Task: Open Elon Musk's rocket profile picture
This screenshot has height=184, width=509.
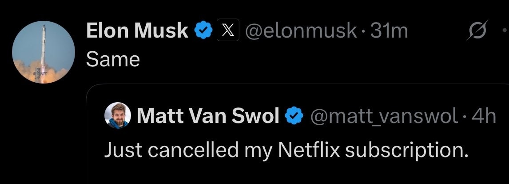Action: [43, 52]
